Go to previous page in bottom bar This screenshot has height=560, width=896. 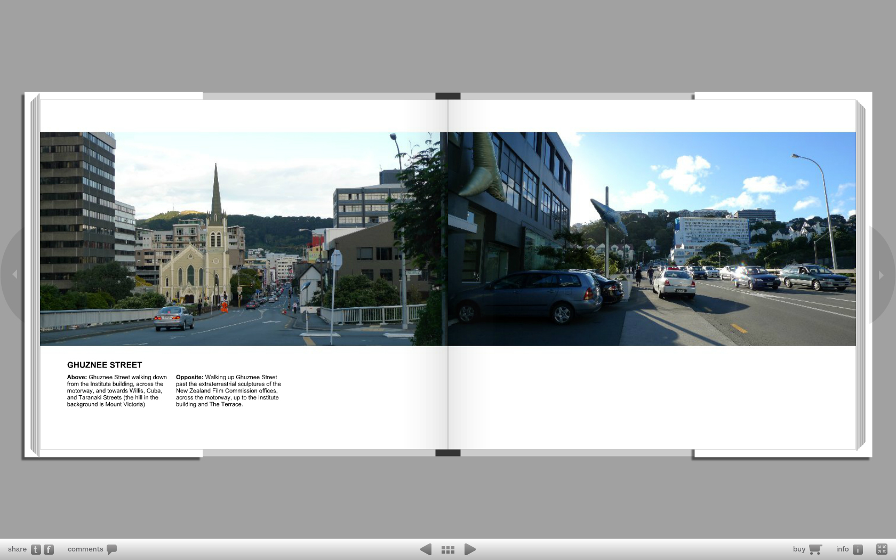(x=426, y=549)
